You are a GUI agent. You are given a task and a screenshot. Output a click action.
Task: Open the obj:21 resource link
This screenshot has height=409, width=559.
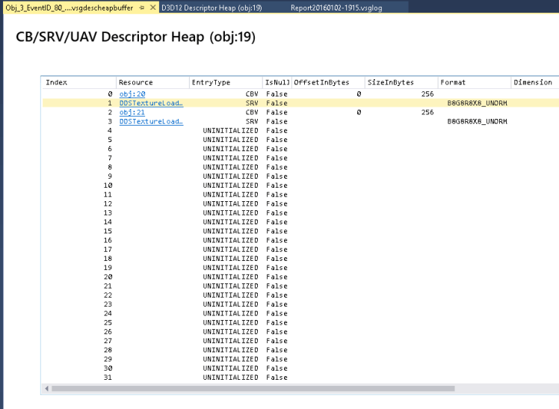tap(132, 112)
